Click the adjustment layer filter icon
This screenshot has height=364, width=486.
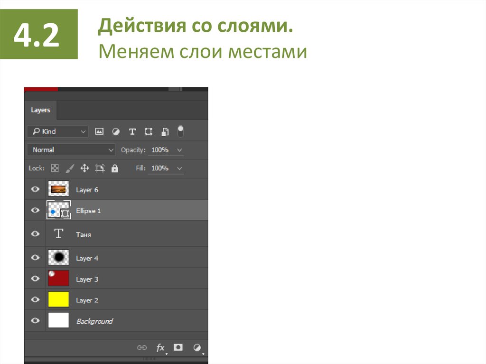pos(116,131)
